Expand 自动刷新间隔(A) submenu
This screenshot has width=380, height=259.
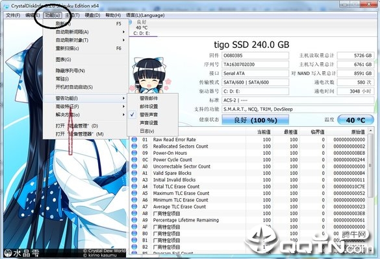click(86, 32)
